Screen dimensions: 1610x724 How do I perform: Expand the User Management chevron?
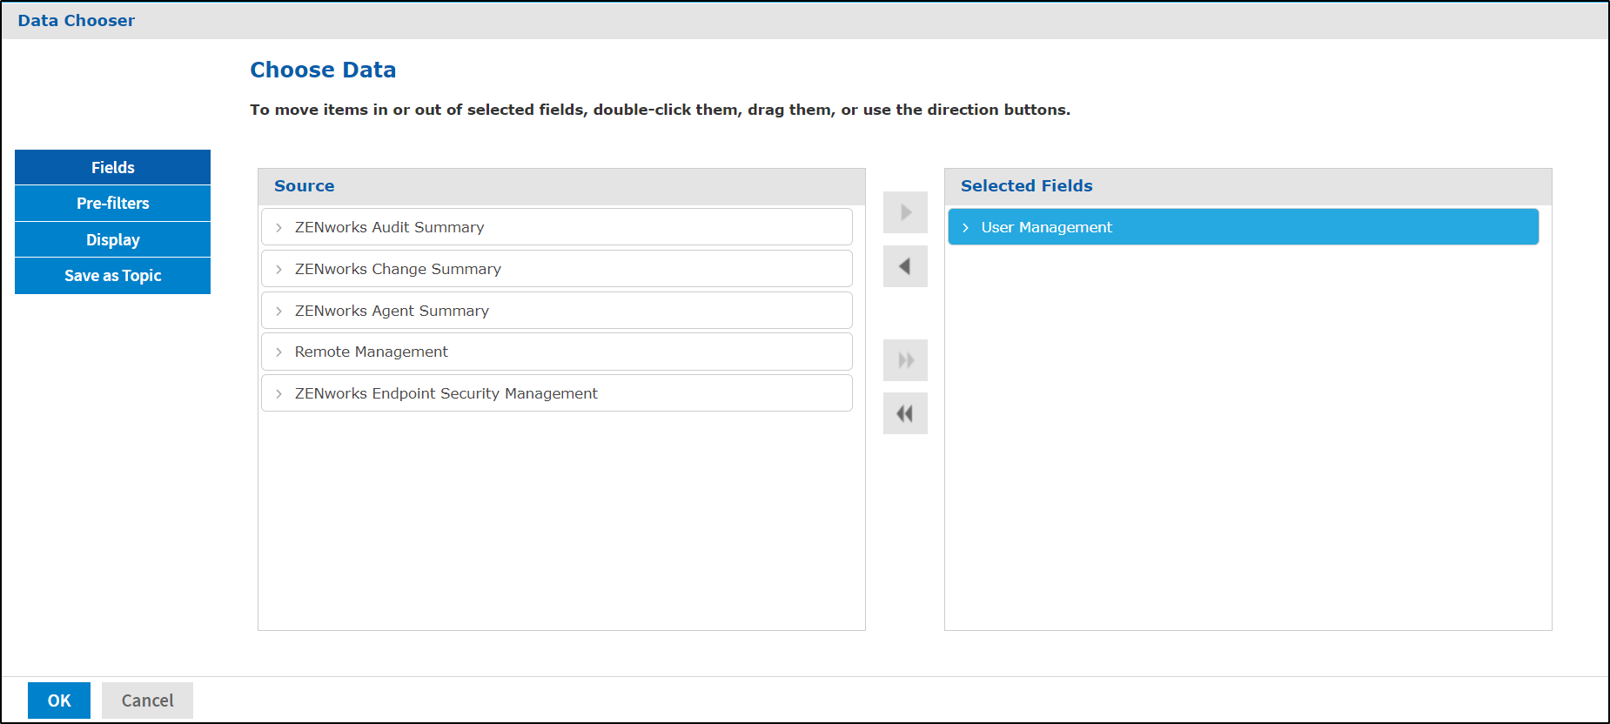965,227
